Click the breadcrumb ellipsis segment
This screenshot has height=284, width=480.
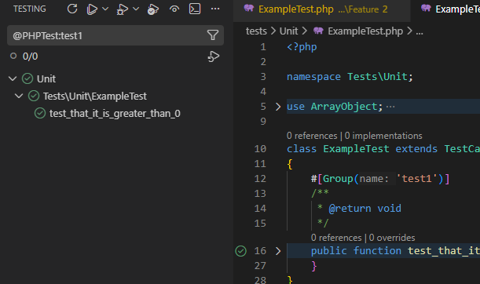click(420, 31)
